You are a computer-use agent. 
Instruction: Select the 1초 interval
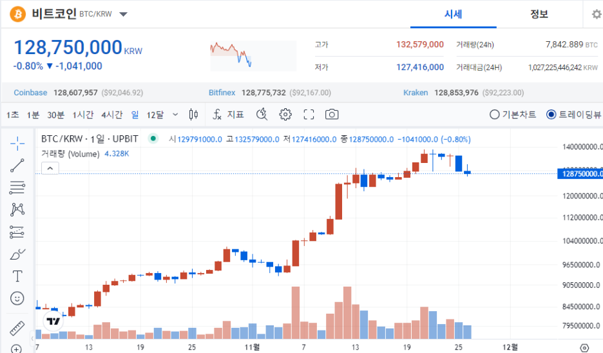[x=12, y=115]
